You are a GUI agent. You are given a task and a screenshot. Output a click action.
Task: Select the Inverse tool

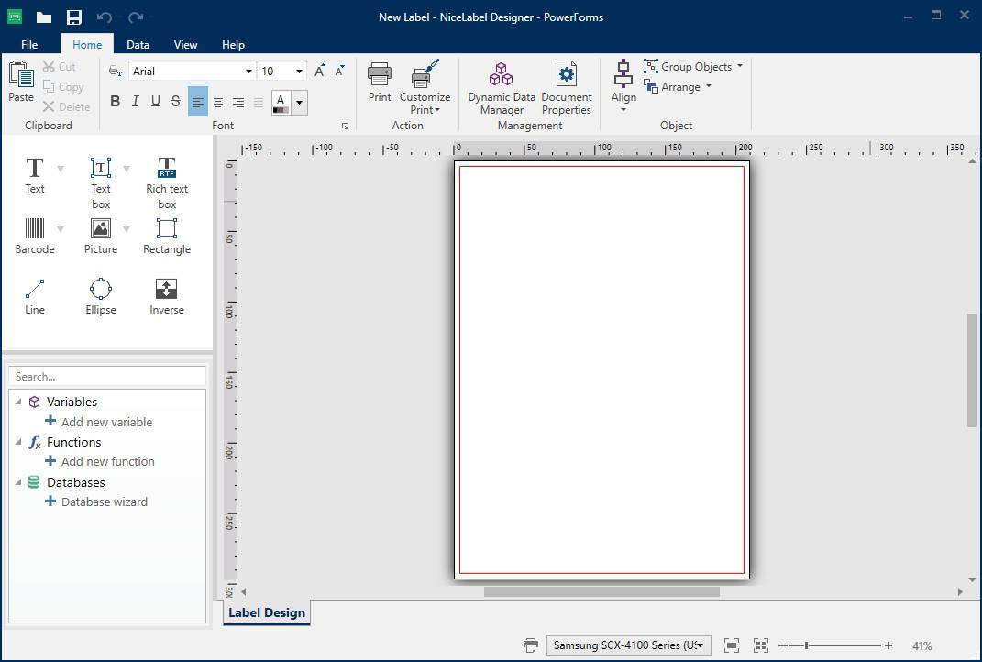[x=167, y=297]
